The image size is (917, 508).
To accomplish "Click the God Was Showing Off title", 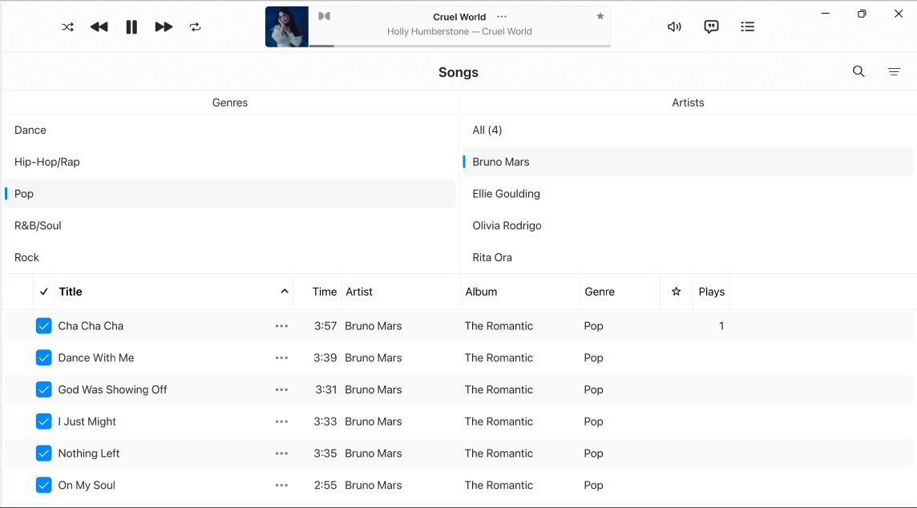I will pos(112,390).
